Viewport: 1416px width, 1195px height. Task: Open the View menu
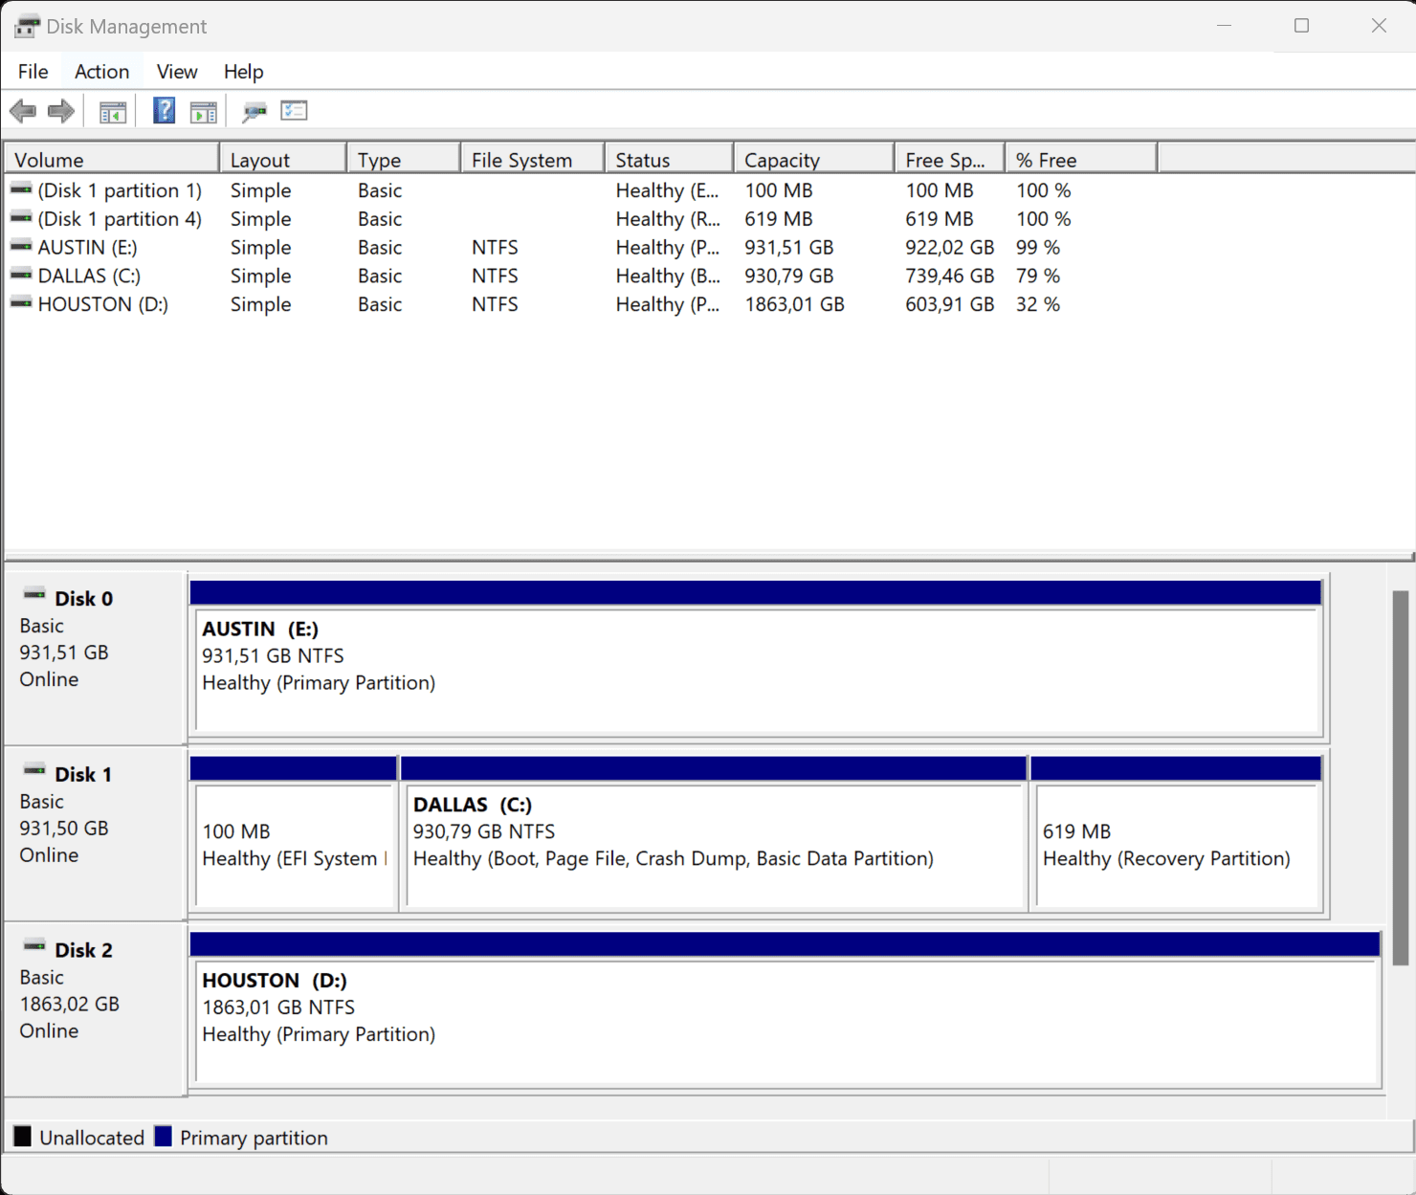point(177,72)
